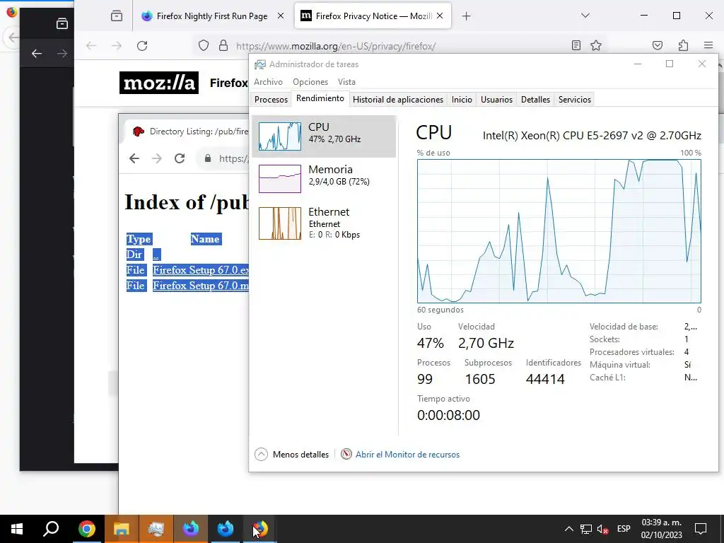
Task: Go back in the Directory Listing window
Action: [x=134, y=158]
